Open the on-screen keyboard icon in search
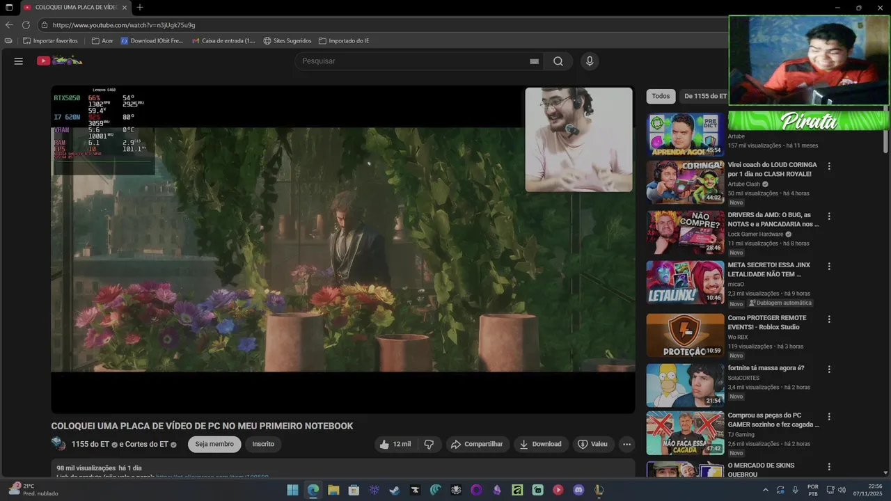Image resolution: width=891 pixels, height=501 pixels. (534, 61)
